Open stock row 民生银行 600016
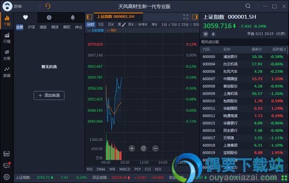 tap(243, 131)
